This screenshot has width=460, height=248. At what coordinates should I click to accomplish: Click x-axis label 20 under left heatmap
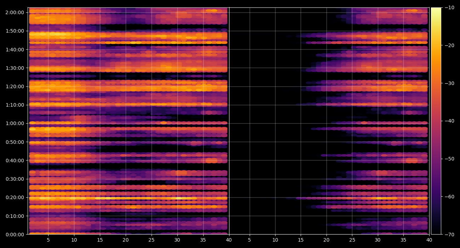point(126,240)
